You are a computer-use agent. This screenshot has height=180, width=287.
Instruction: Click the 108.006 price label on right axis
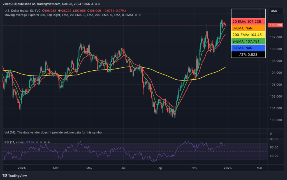(x=276, y=25)
